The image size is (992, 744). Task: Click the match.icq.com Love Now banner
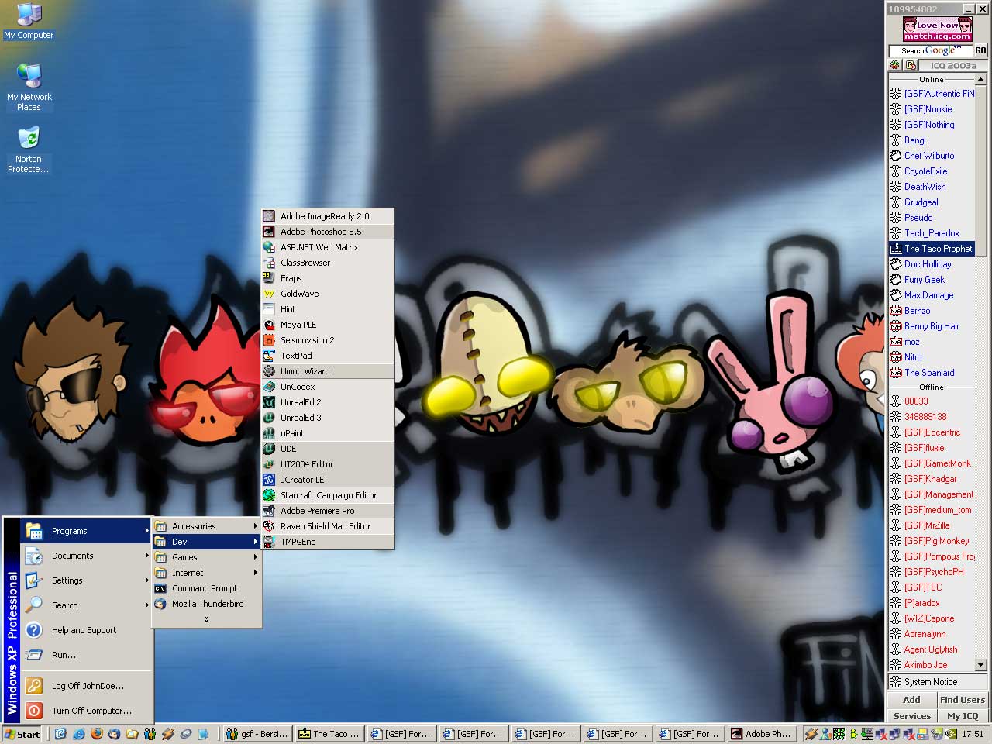pos(937,29)
